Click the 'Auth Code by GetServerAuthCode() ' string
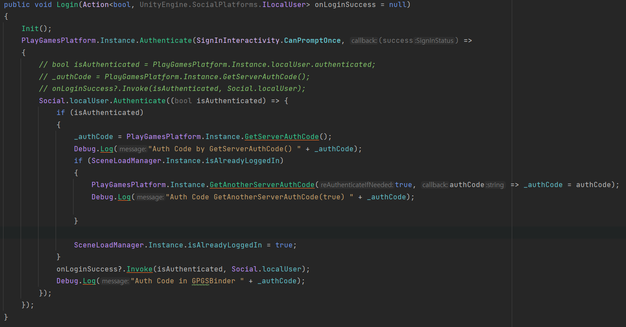Screen dimensions: 626x327 tap(225, 149)
